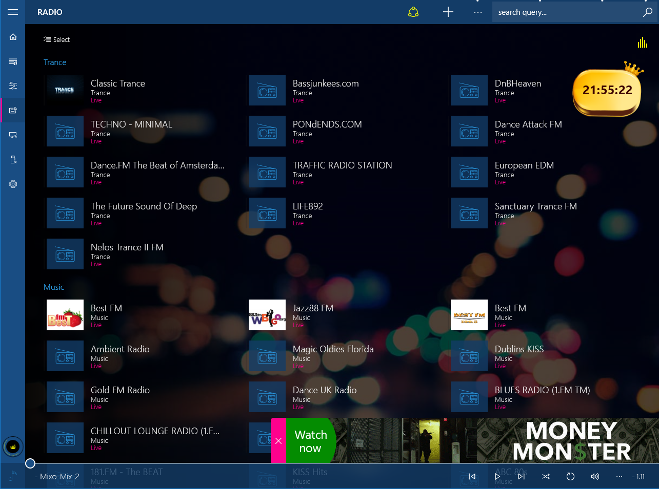Open the hamburger navigation menu

pyautogui.click(x=13, y=12)
